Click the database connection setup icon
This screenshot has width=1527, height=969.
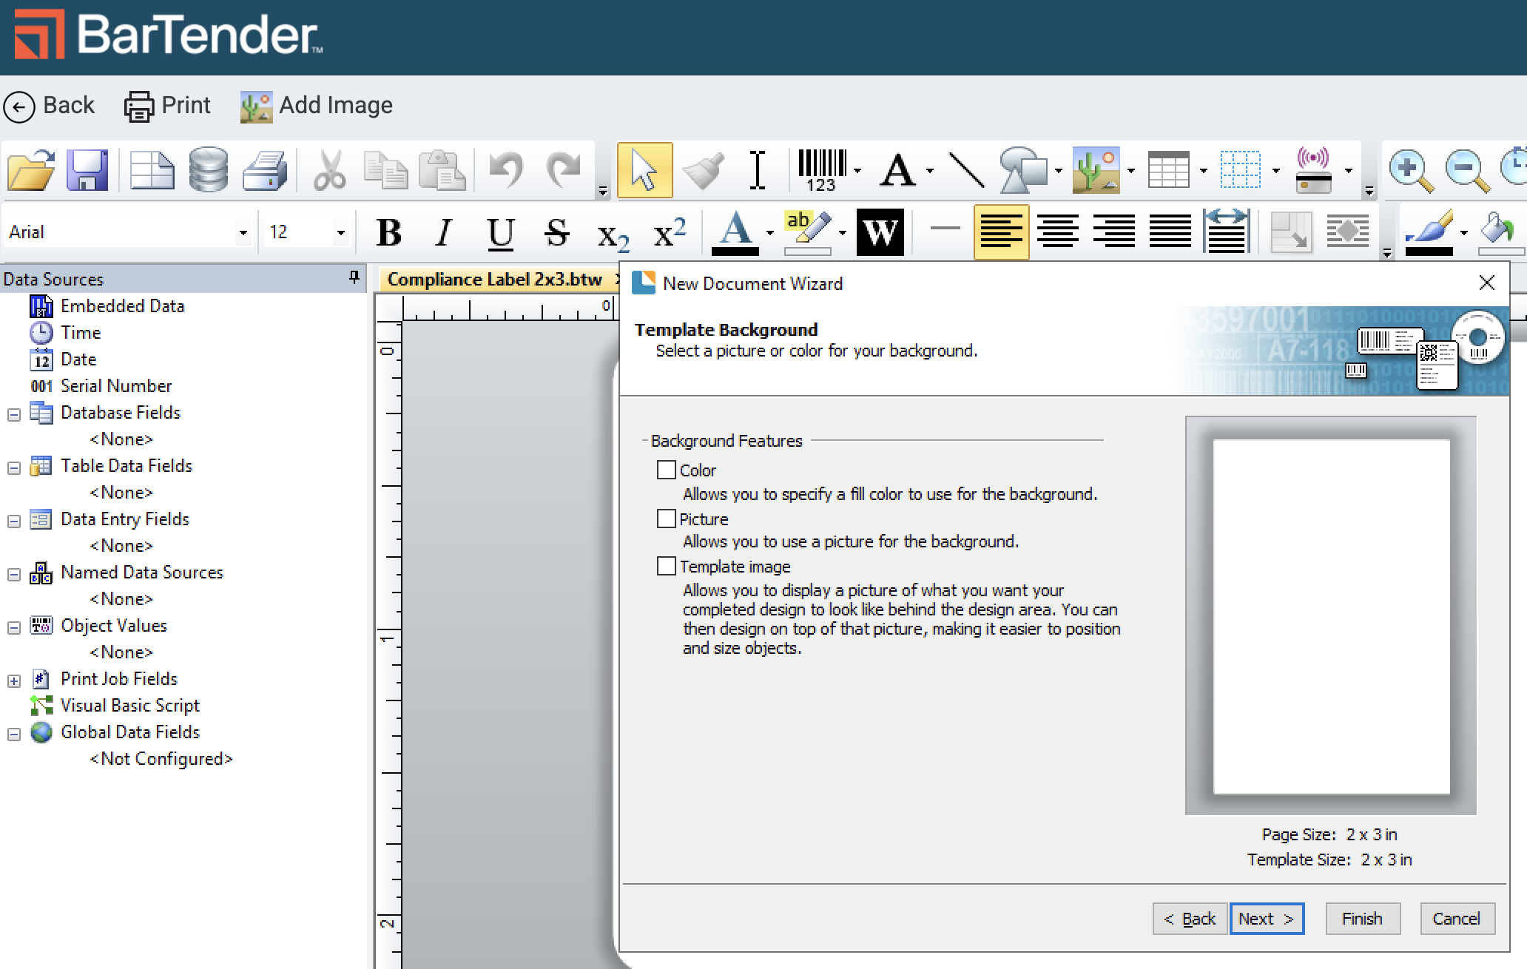click(x=208, y=170)
